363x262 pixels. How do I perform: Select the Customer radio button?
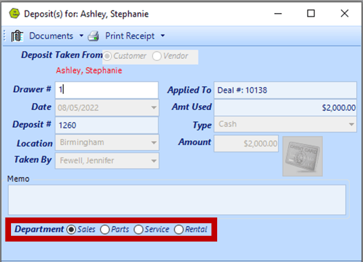coord(107,56)
